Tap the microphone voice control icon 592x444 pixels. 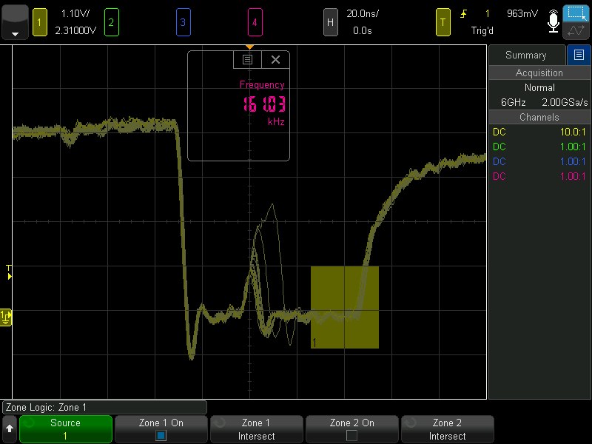point(553,22)
